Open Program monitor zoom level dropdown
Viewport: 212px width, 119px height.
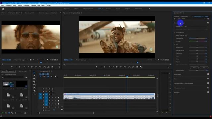click(x=83, y=60)
